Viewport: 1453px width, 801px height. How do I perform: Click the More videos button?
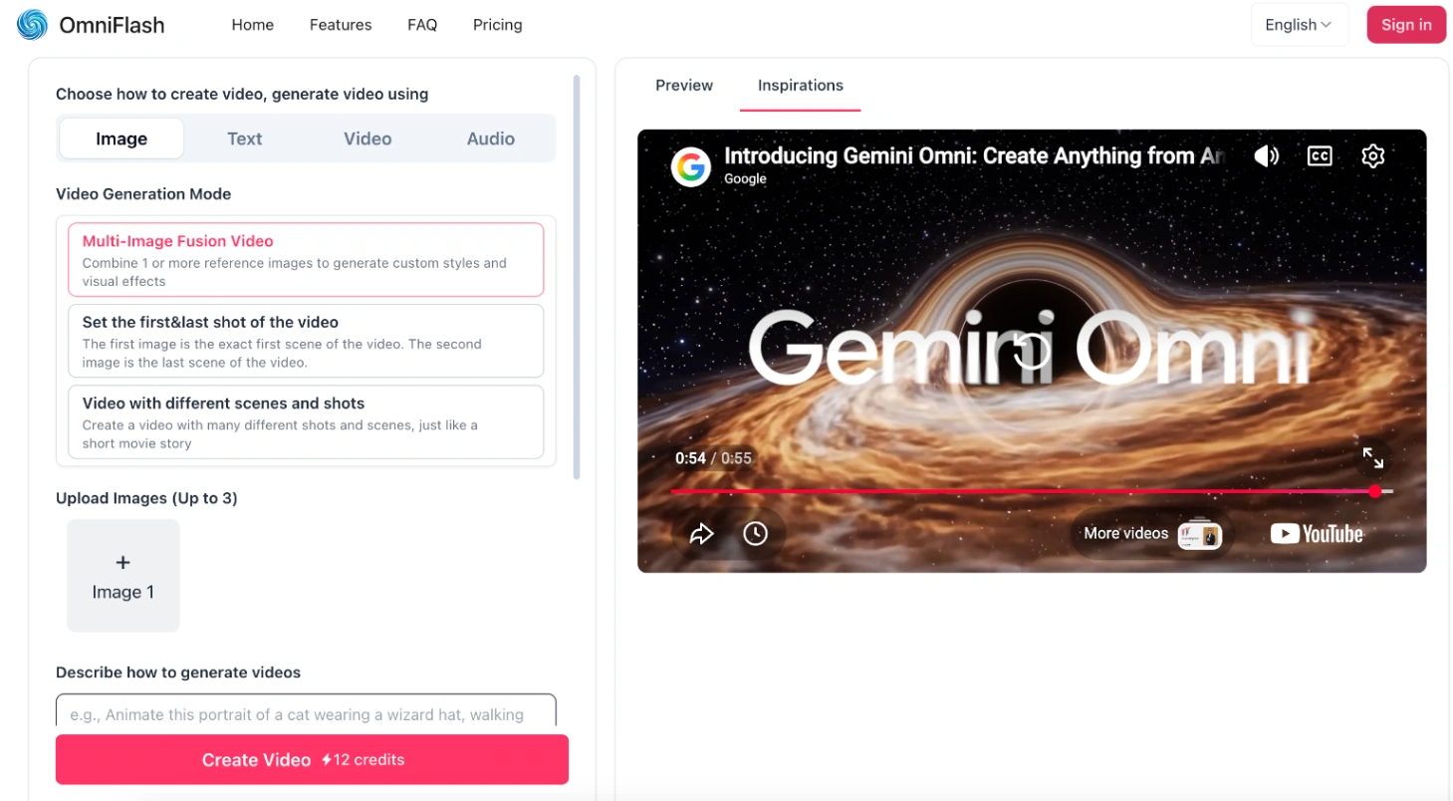1151,534
